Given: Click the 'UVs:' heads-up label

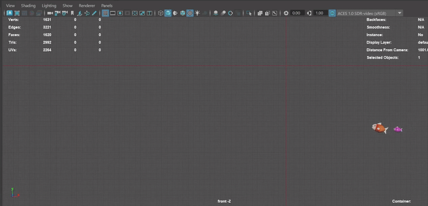Looking at the screenshot, I should [x=12, y=50].
